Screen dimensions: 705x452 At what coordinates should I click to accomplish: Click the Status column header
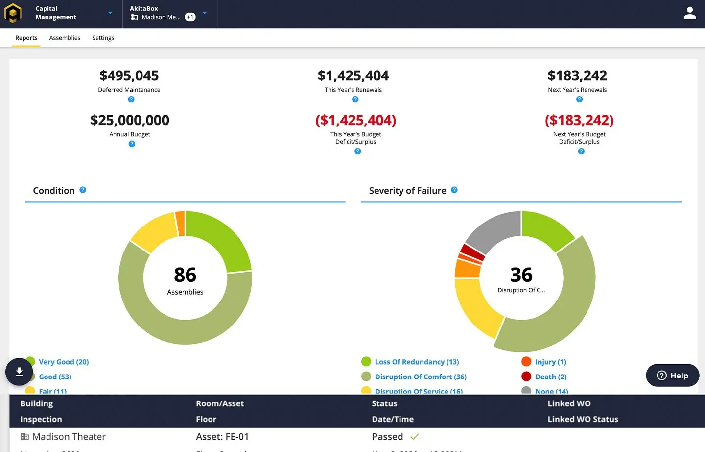[x=384, y=404]
